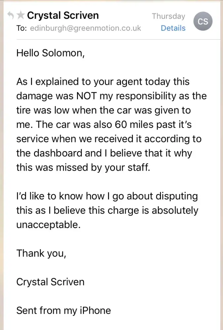This screenshot has width=223, height=330.
Task: Tap the "Sent from my iPhone" footer
Action: (63, 311)
